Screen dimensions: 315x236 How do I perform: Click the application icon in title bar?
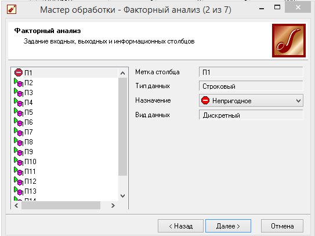point(12,9)
